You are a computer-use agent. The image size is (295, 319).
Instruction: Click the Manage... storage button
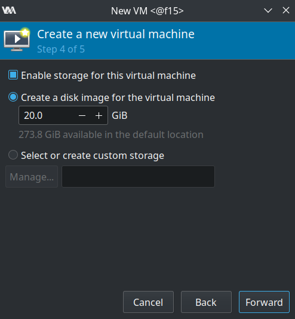[x=32, y=177]
